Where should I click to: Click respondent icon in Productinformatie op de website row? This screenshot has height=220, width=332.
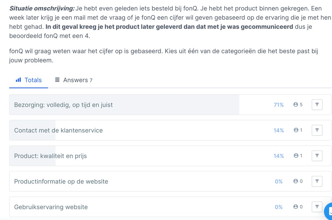295,181
